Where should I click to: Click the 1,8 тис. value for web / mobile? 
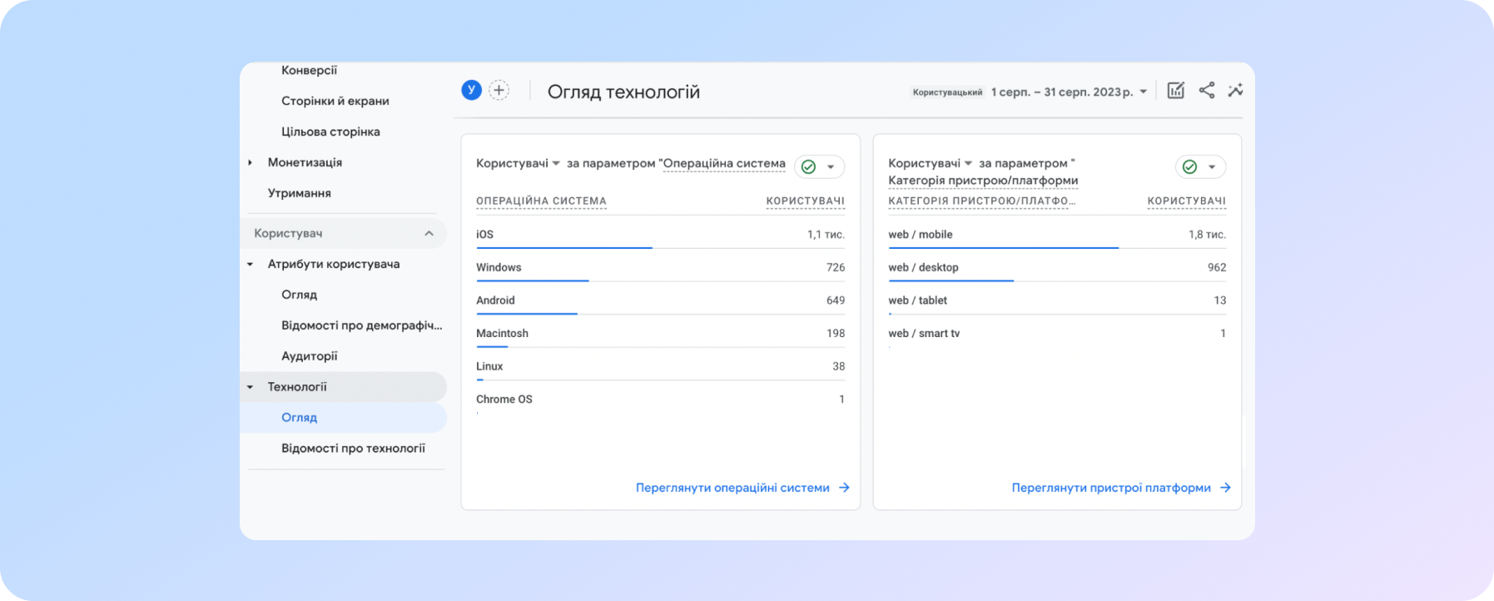[x=1207, y=235]
